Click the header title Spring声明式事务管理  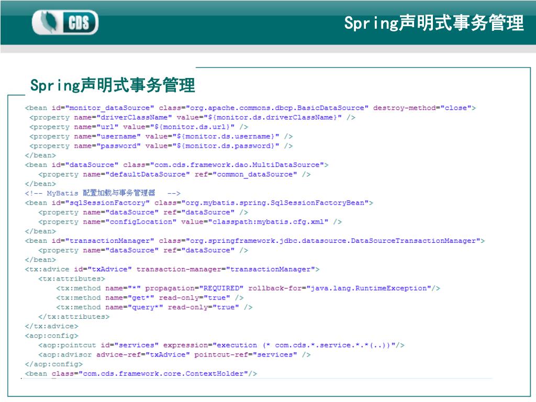coord(434,23)
